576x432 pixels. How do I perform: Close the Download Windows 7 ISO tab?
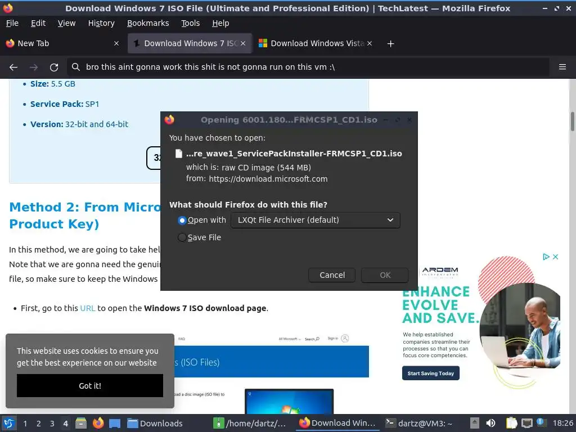click(243, 43)
